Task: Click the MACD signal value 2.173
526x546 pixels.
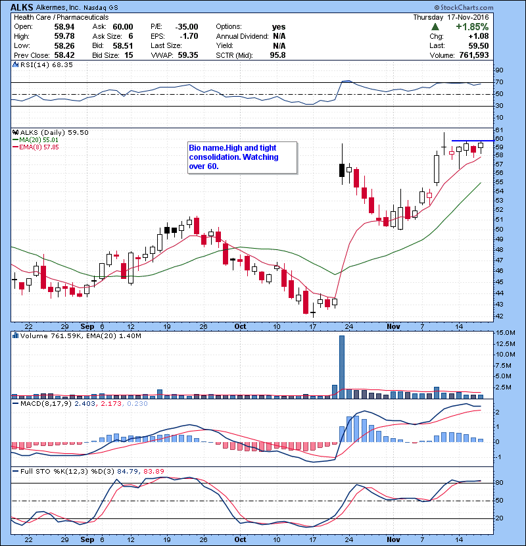Action: click(x=111, y=404)
